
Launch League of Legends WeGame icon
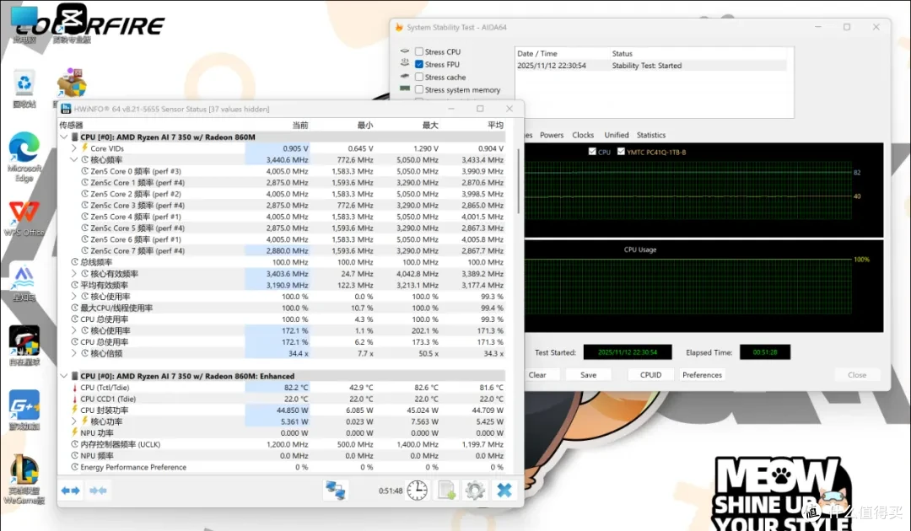[x=24, y=469]
